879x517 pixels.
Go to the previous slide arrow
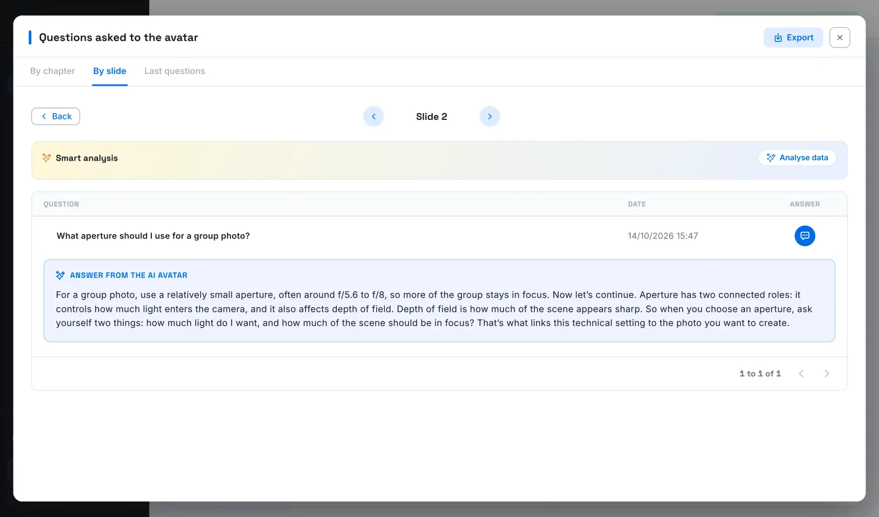[373, 117]
